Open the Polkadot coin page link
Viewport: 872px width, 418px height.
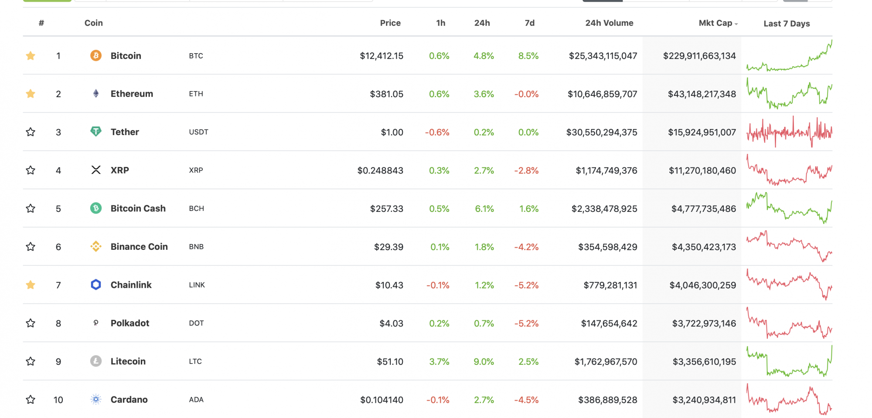130,323
